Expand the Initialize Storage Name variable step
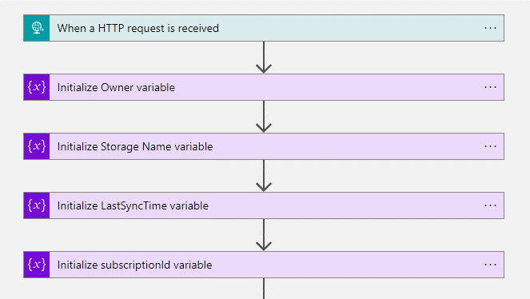 click(x=264, y=146)
